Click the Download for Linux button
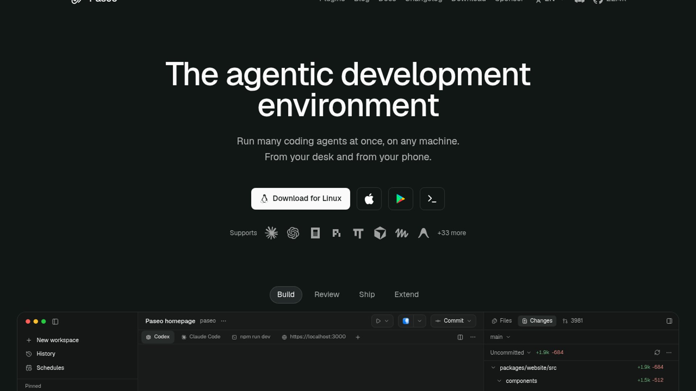Image resolution: width=696 pixels, height=391 pixels. 301,198
